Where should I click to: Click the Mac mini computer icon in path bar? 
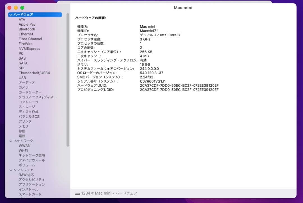point(77,193)
